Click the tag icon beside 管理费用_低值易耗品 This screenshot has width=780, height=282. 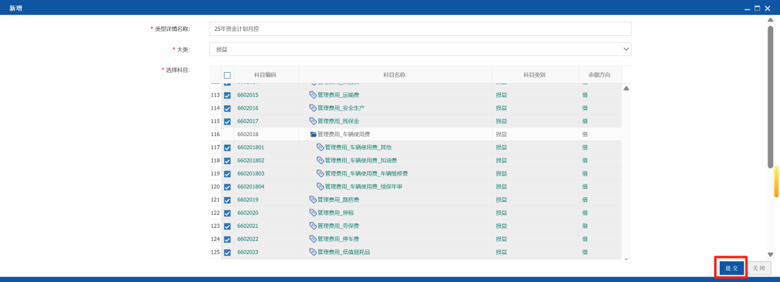pos(313,252)
